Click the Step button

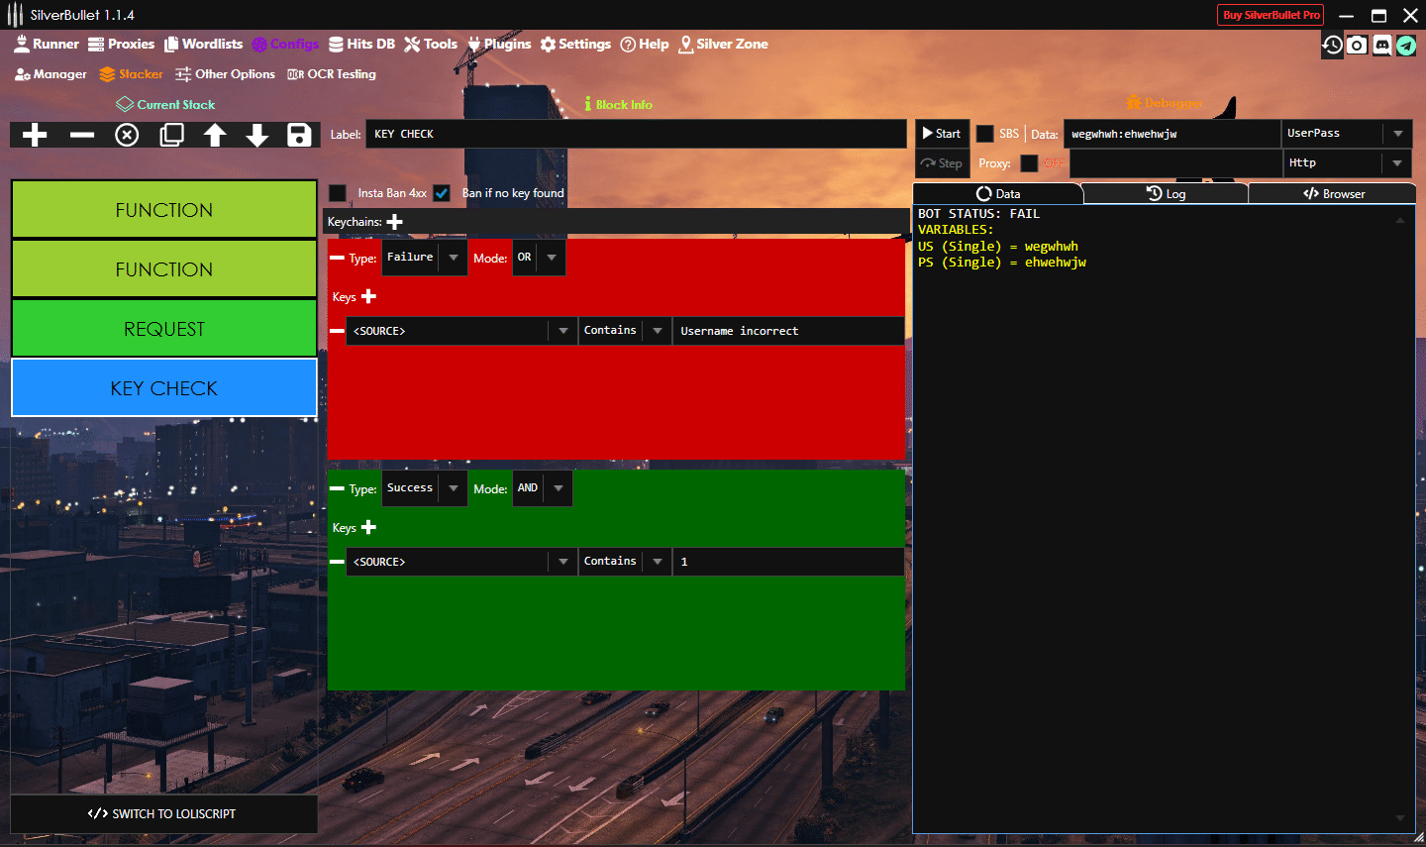tap(942, 163)
